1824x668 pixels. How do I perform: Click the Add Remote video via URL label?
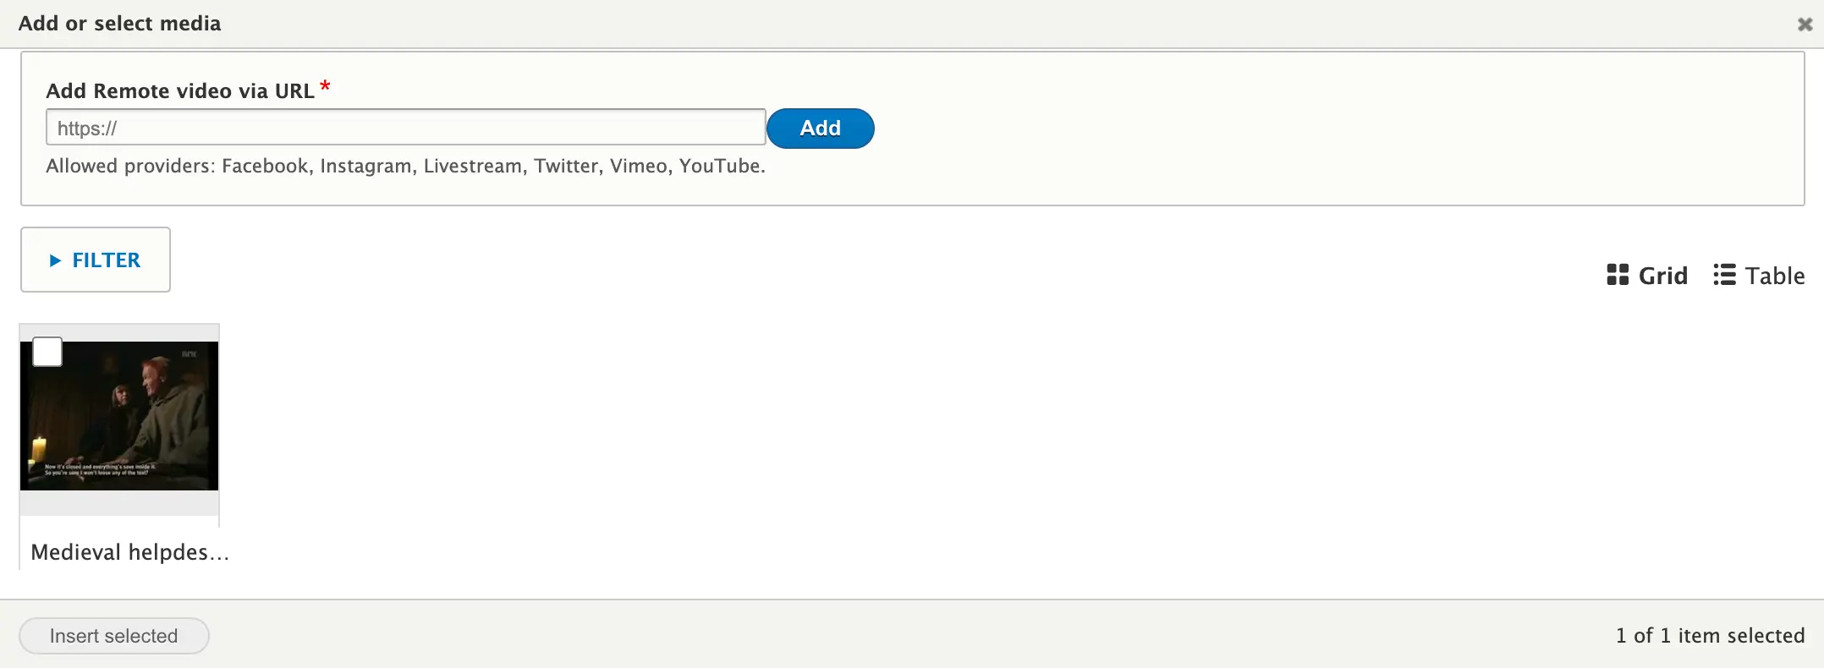(180, 90)
